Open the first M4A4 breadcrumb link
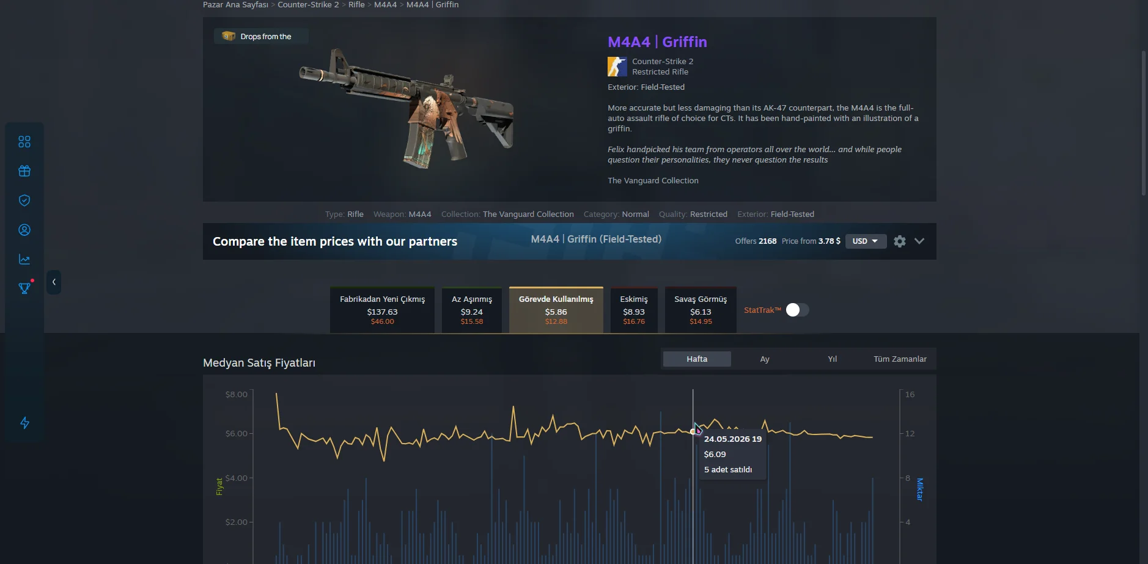The height and width of the screenshot is (564, 1148). click(385, 4)
